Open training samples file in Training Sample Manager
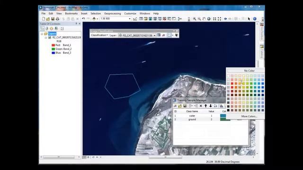The height and width of the screenshot is (170, 303). pos(180,106)
